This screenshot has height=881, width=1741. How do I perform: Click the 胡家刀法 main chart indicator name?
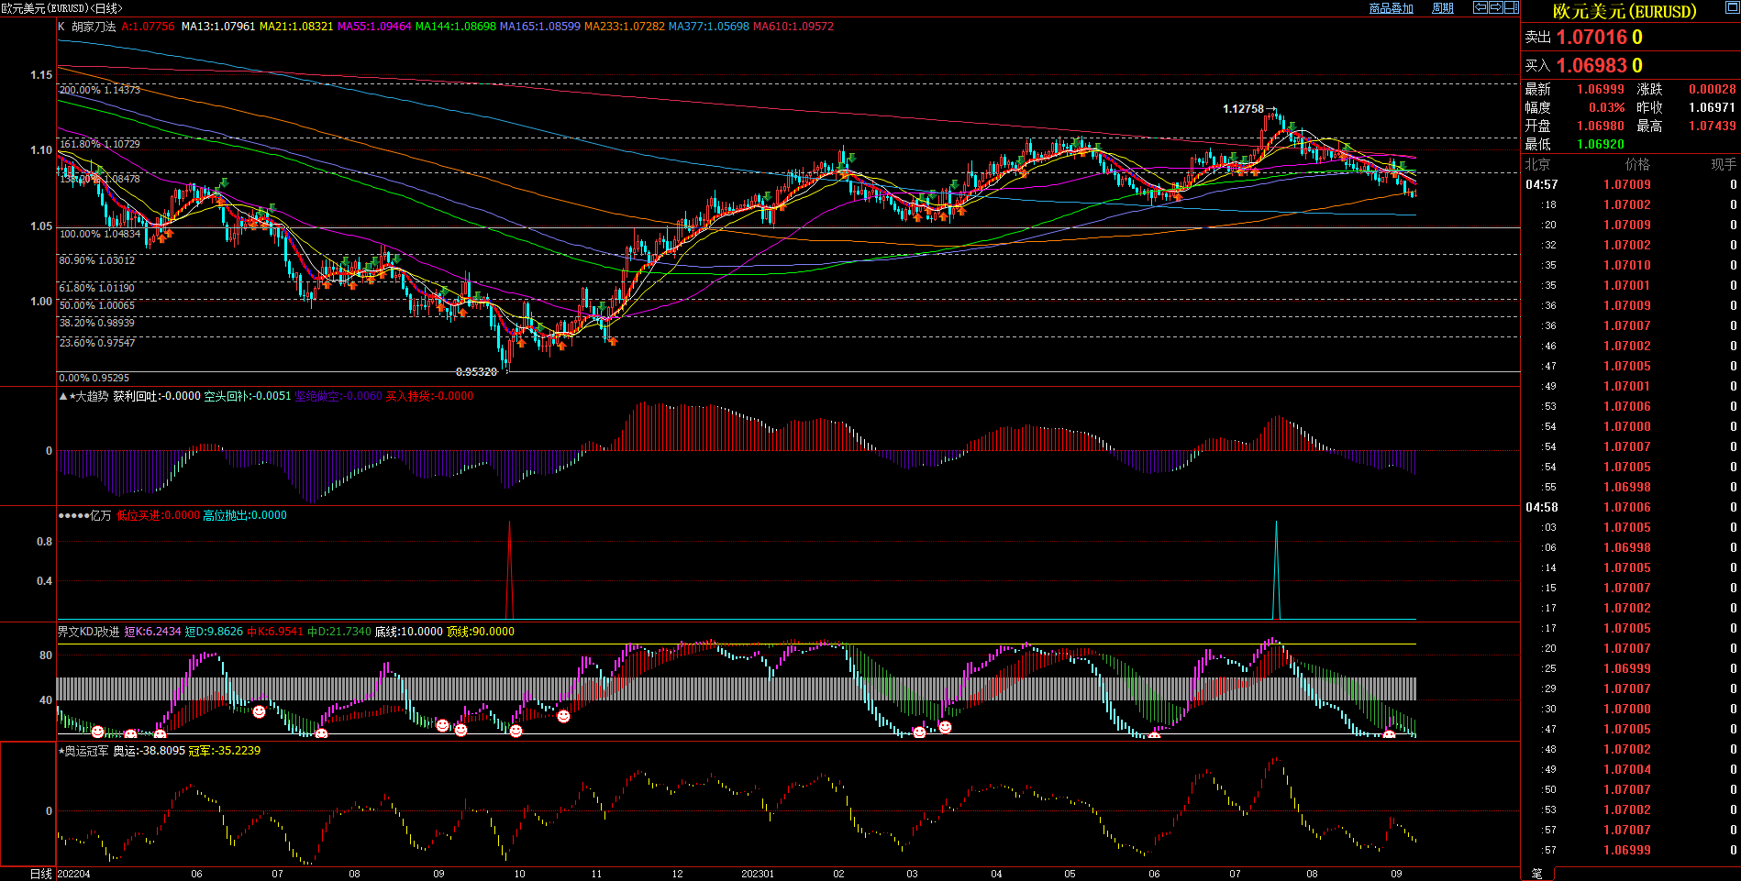coord(94,27)
